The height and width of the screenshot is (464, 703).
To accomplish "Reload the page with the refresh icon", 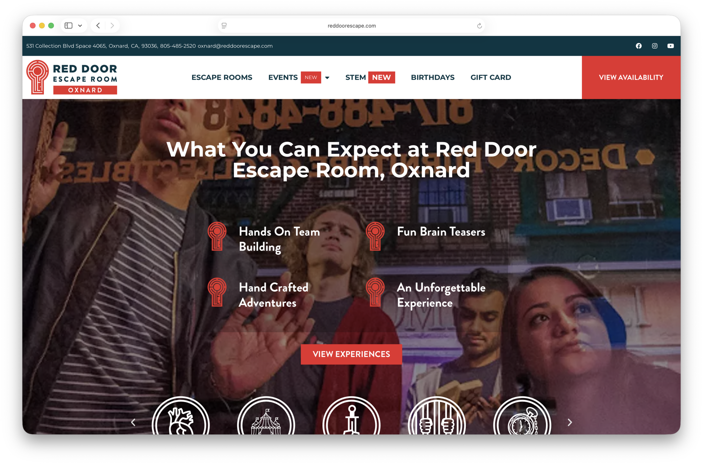I will point(479,26).
